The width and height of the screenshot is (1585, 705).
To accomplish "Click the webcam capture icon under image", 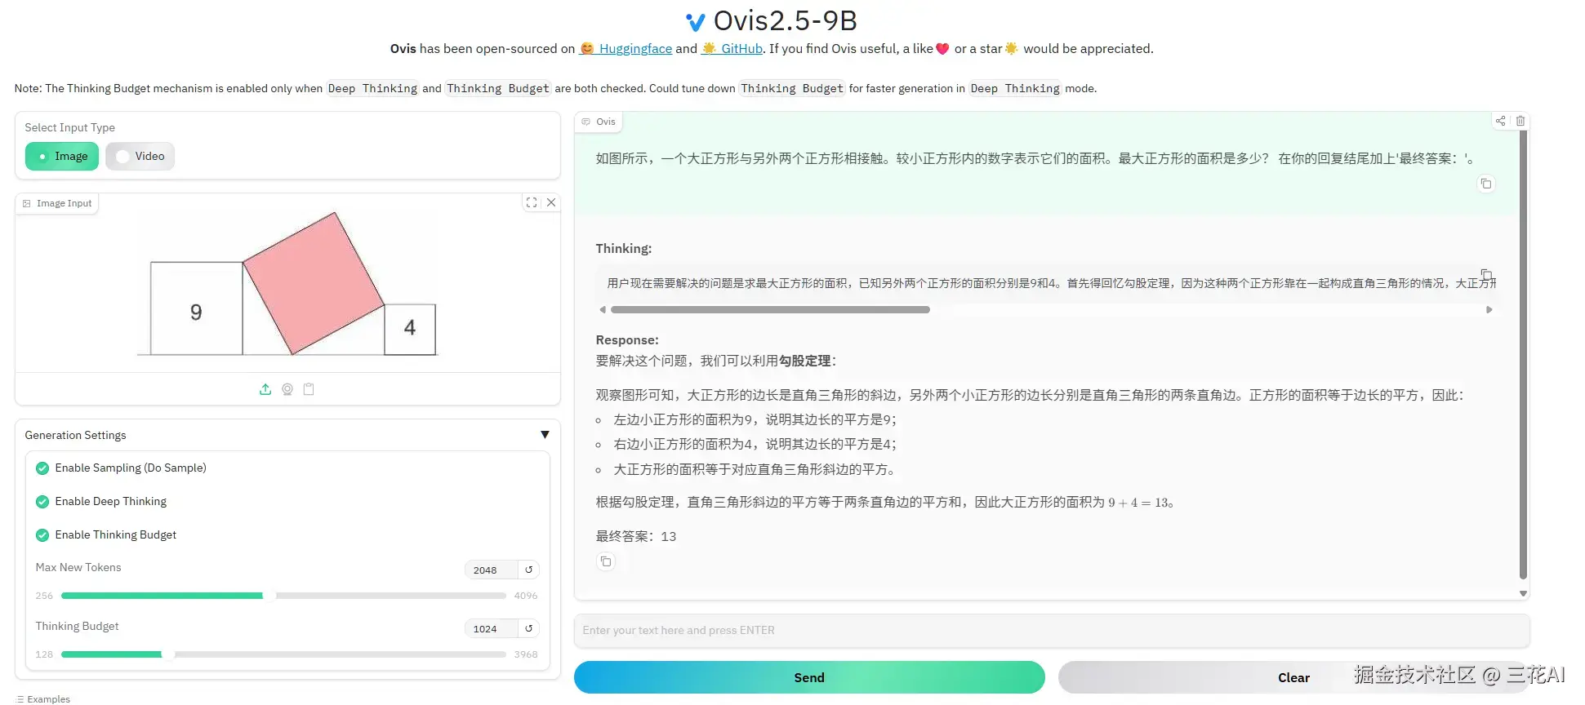I will [287, 389].
